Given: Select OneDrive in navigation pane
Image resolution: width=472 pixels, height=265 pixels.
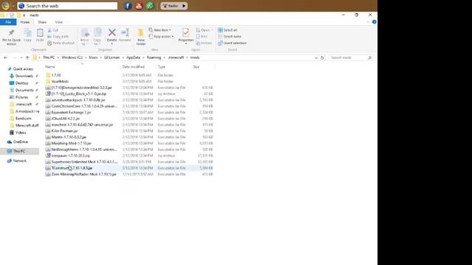Looking at the screenshot, I should pos(20,142).
